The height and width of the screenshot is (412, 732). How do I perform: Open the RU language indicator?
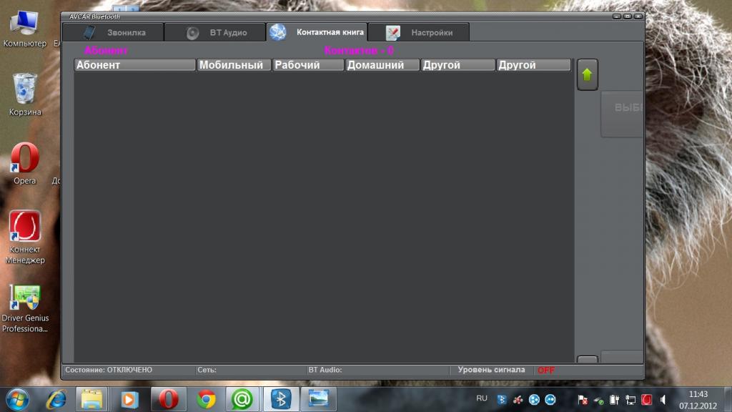tap(482, 398)
